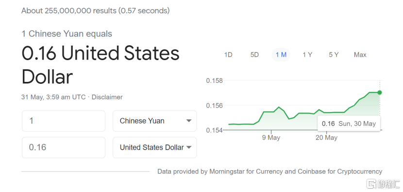Open the Chinese Yuan currency dropdown
Image resolution: width=403 pixels, height=192 pixels.
pos(155,121)
